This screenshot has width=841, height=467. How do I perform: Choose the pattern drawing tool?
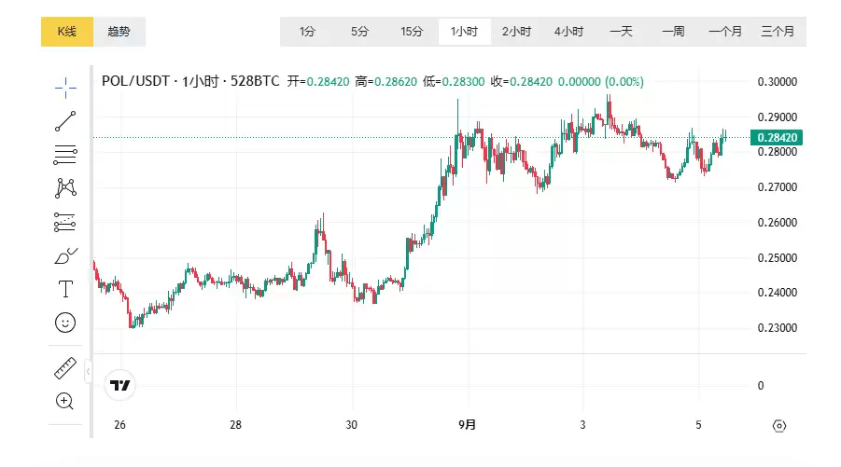(65, 188)
